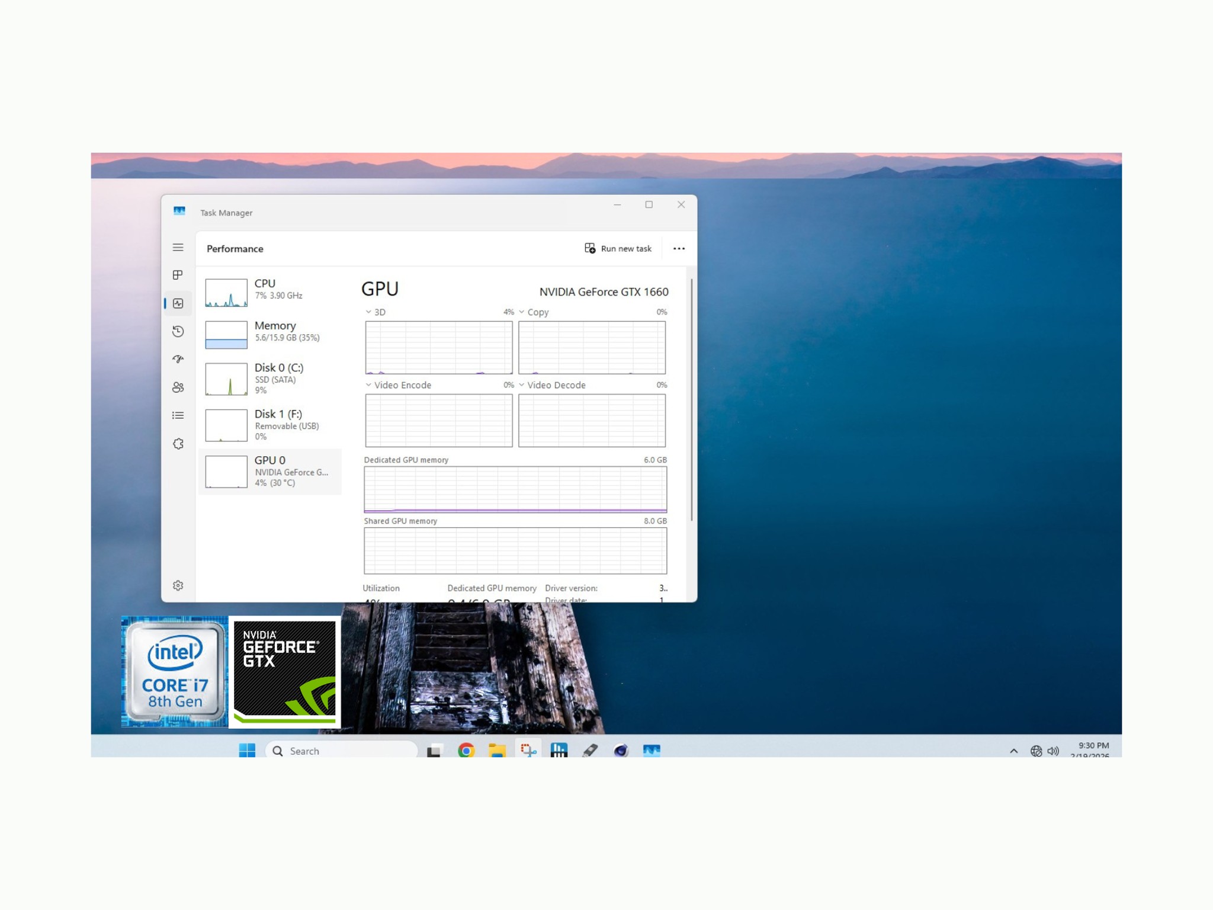The image size is (1213, 910).
Task: Open the Video Encode engine dropdown
Action: tap(398, 385)
